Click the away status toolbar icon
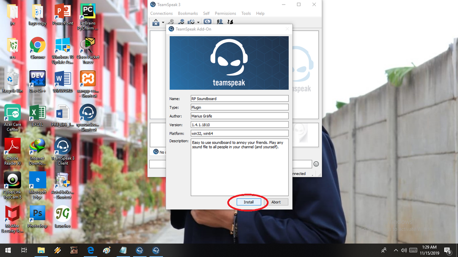The height and width of the screenshot is (257, 458). tap(191, 22)
